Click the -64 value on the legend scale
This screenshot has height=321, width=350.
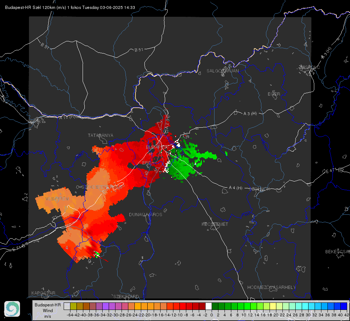click(x=70, y=315)
